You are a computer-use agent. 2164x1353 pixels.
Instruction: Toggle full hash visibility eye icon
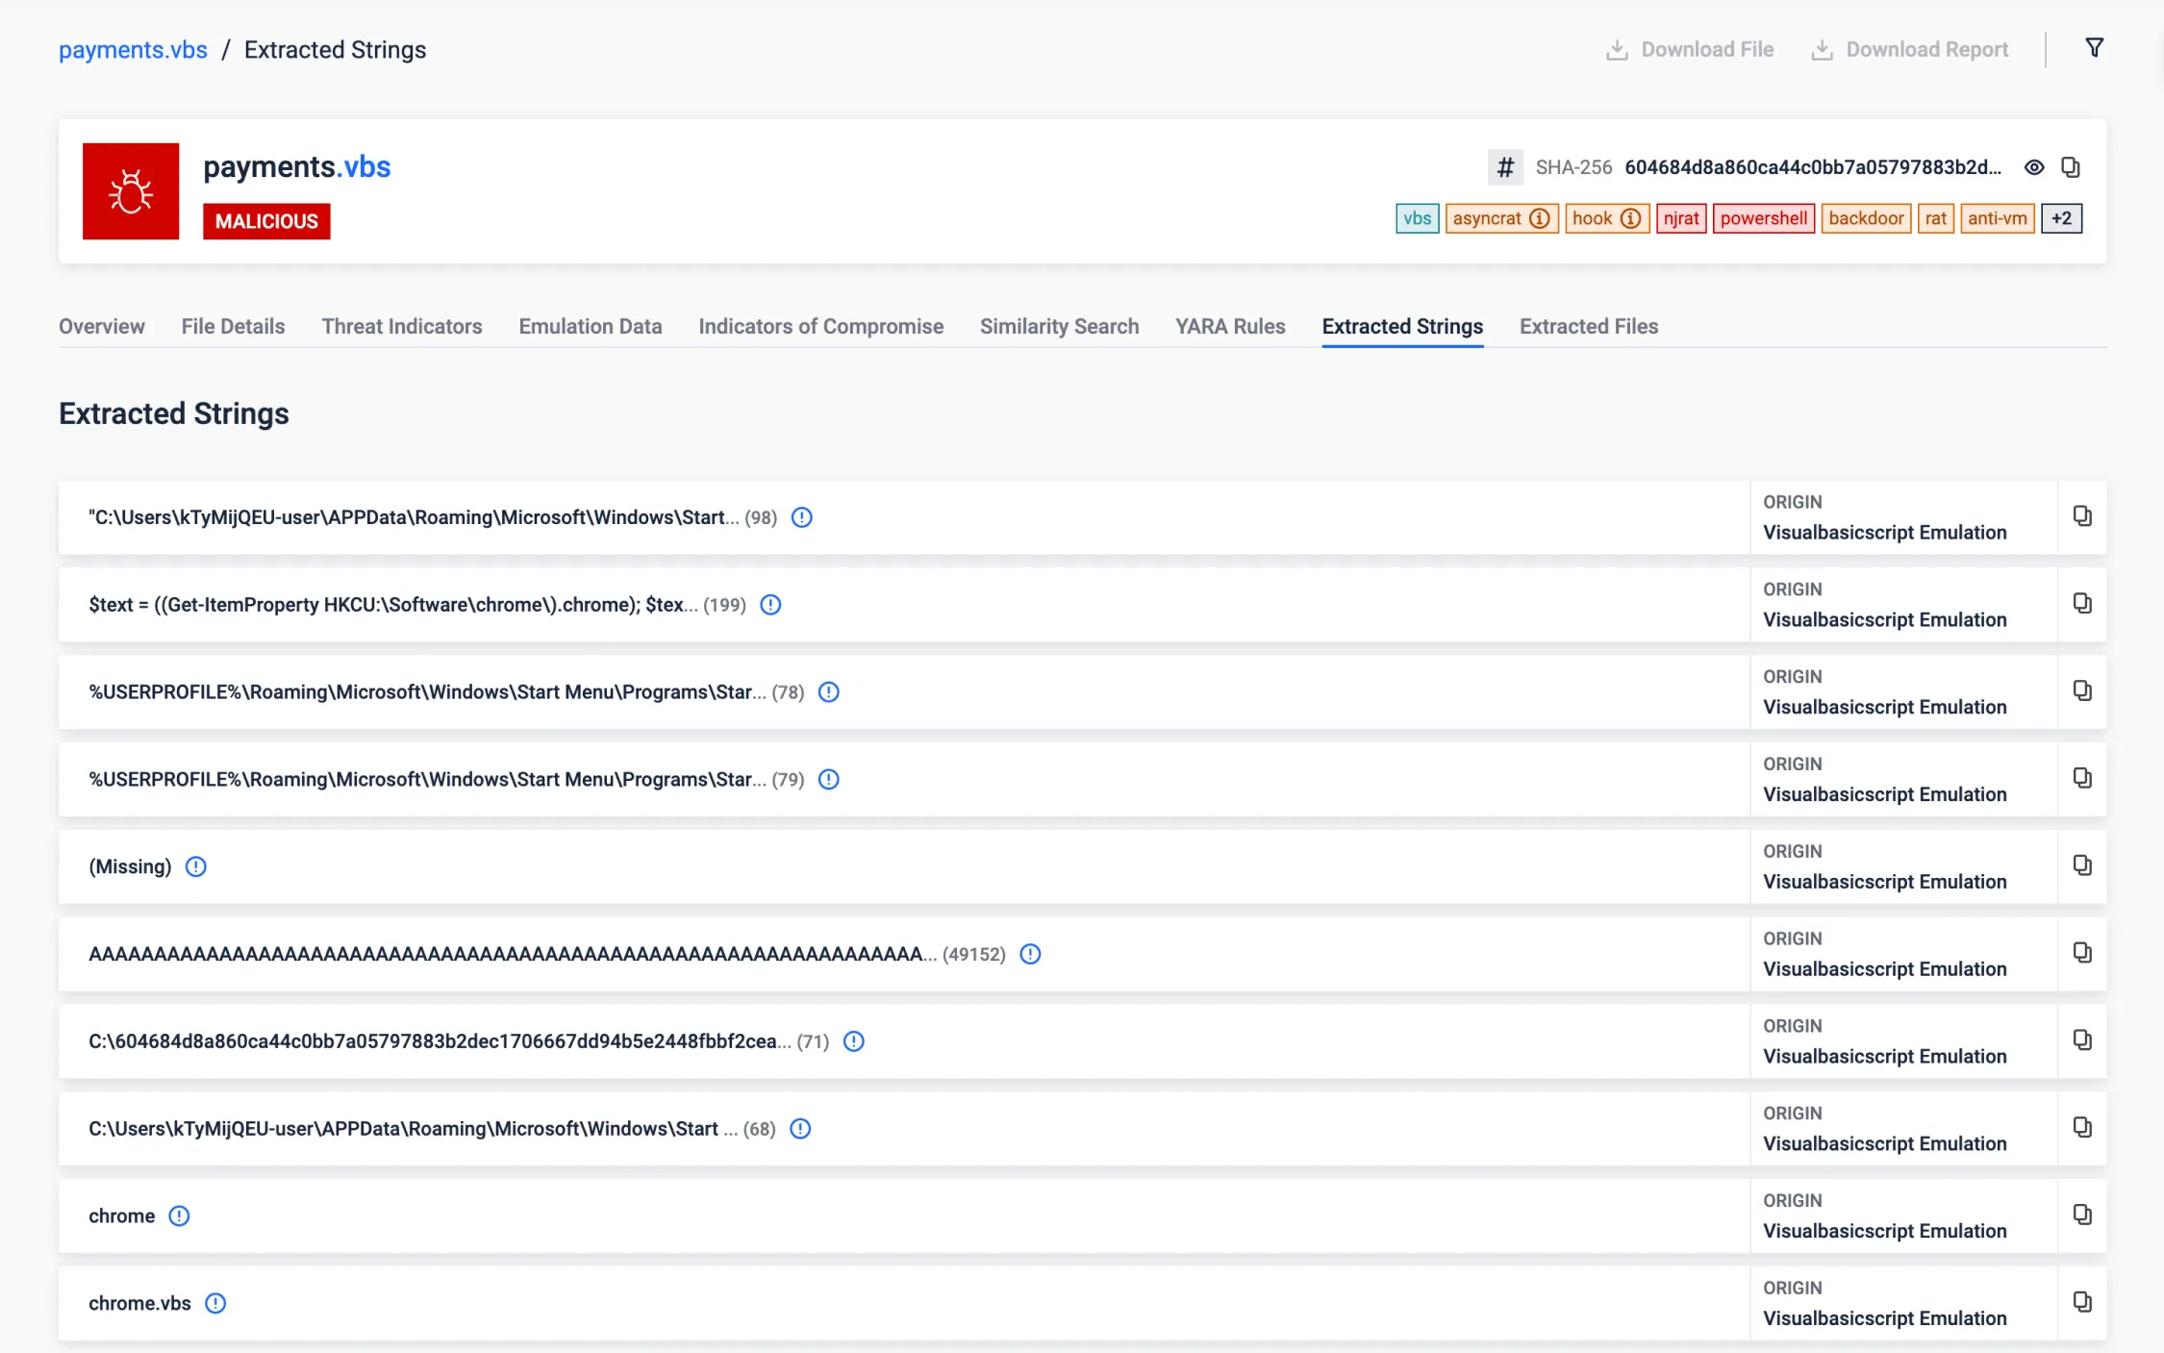[2034, 167]
